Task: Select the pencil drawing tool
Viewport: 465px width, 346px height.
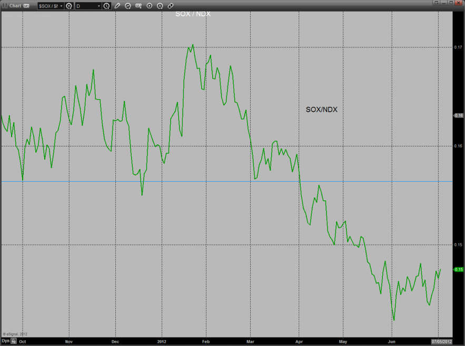Action: coord(117,6)
